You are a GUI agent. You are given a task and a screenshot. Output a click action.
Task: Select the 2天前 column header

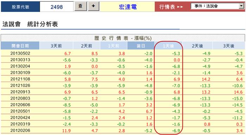click(x=86, y=46)
